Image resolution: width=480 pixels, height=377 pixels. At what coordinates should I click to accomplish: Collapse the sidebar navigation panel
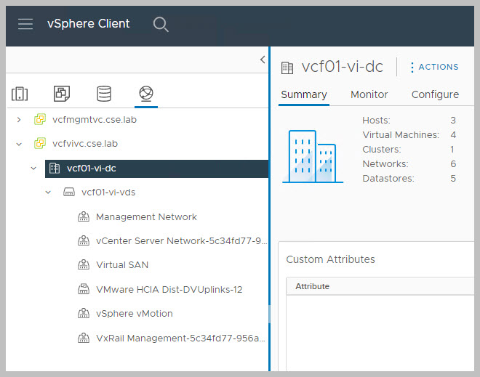tap(263, 60)
